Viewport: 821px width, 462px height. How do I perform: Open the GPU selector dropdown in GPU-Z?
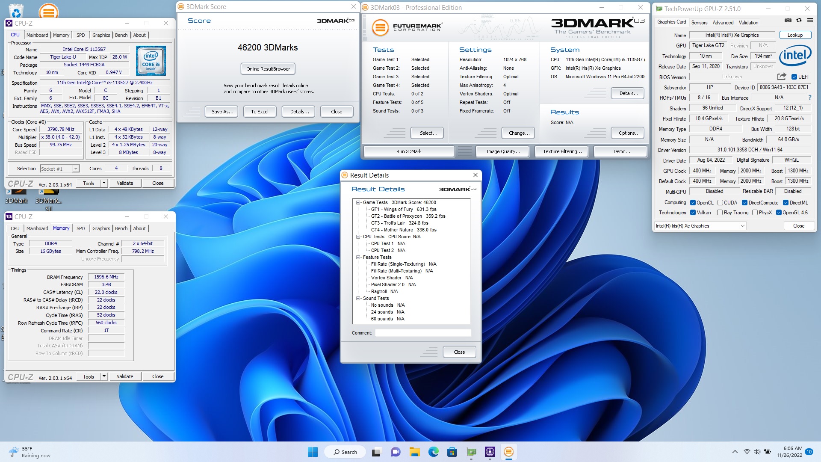click(700, 226)
